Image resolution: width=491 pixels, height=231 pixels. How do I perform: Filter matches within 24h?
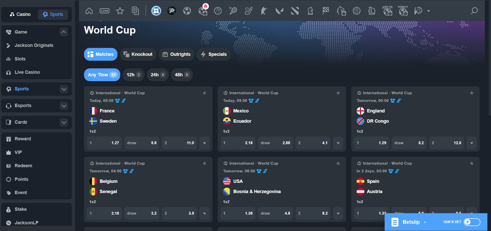158,75
